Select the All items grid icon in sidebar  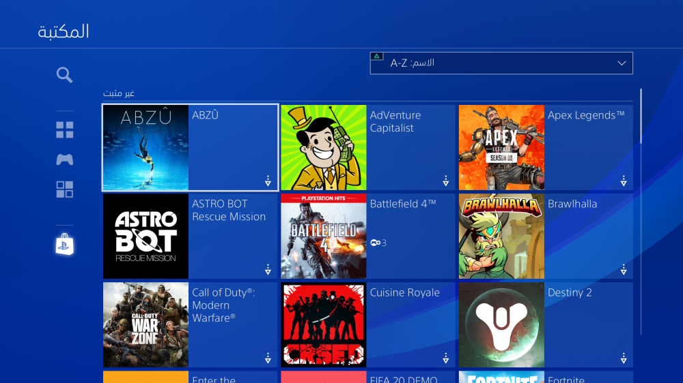[x=64, y=130]
